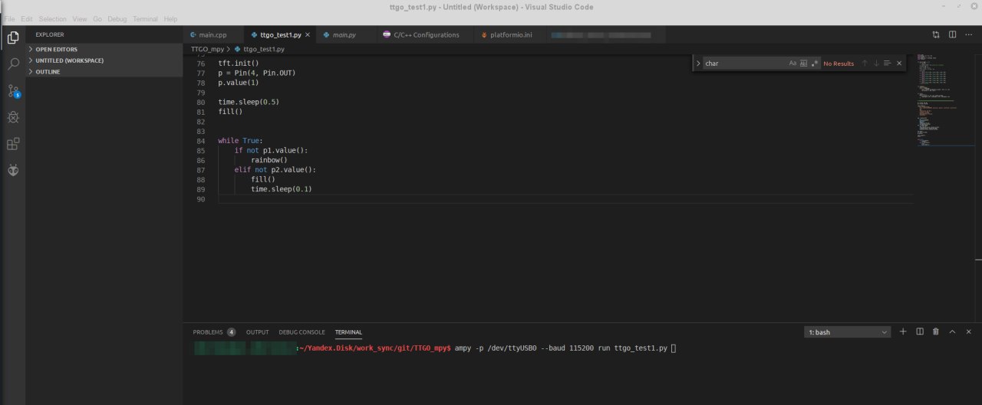Open the View menu
This screenshot has width=982, height=405.
point(80,18)
